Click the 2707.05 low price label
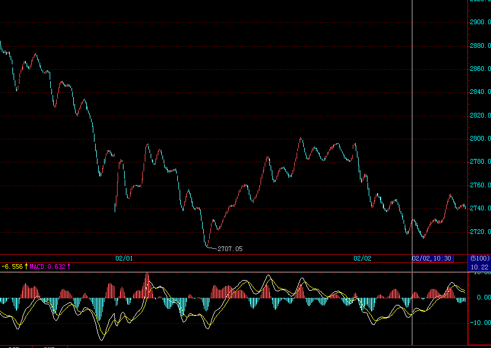Viewport: 491px width, 348px height. click(x=230, y=249)
